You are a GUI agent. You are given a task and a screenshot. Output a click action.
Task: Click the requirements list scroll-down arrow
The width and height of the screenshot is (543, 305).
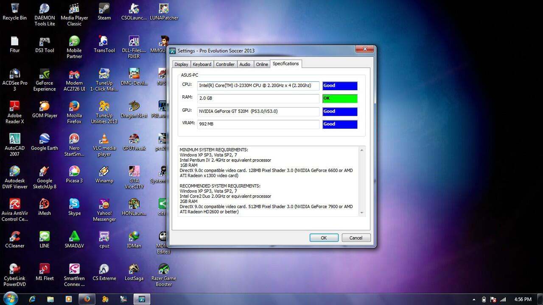(362, 213)
